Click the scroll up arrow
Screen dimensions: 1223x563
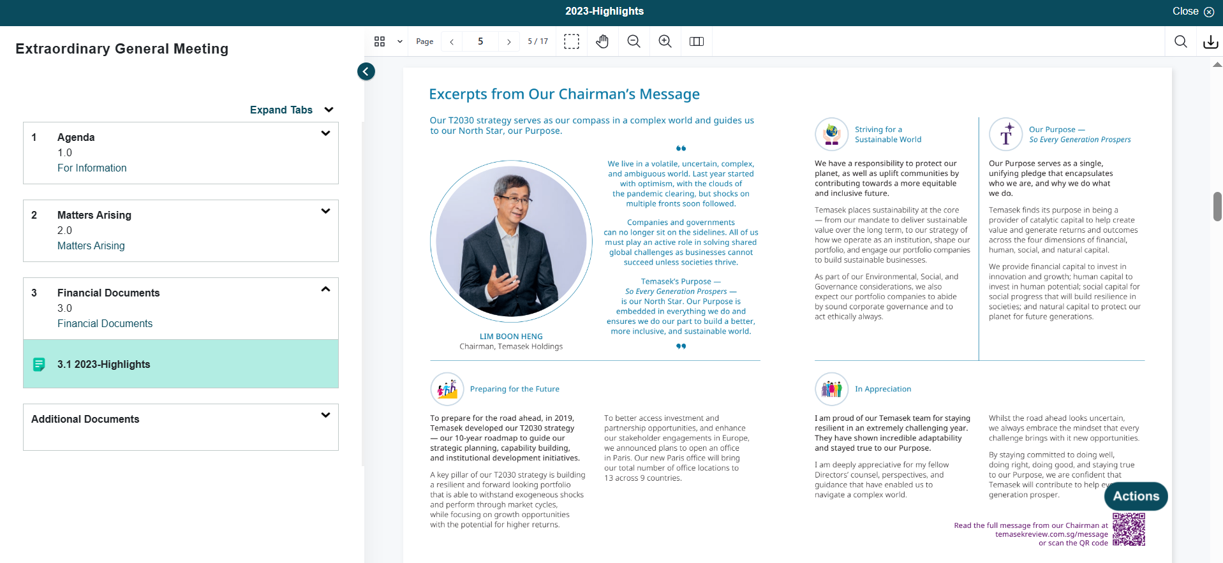(1217, 64)
